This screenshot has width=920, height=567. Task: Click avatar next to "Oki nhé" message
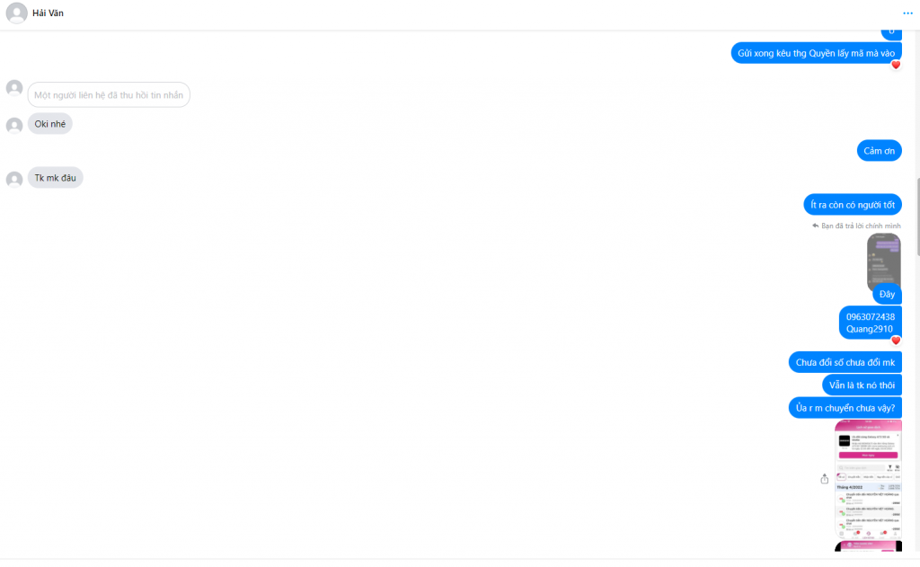pos(14,125)
